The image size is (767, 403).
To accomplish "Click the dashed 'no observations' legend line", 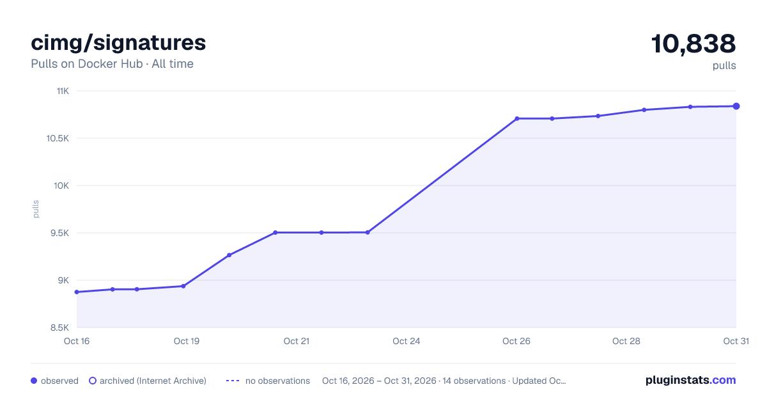I will [233, 381].
